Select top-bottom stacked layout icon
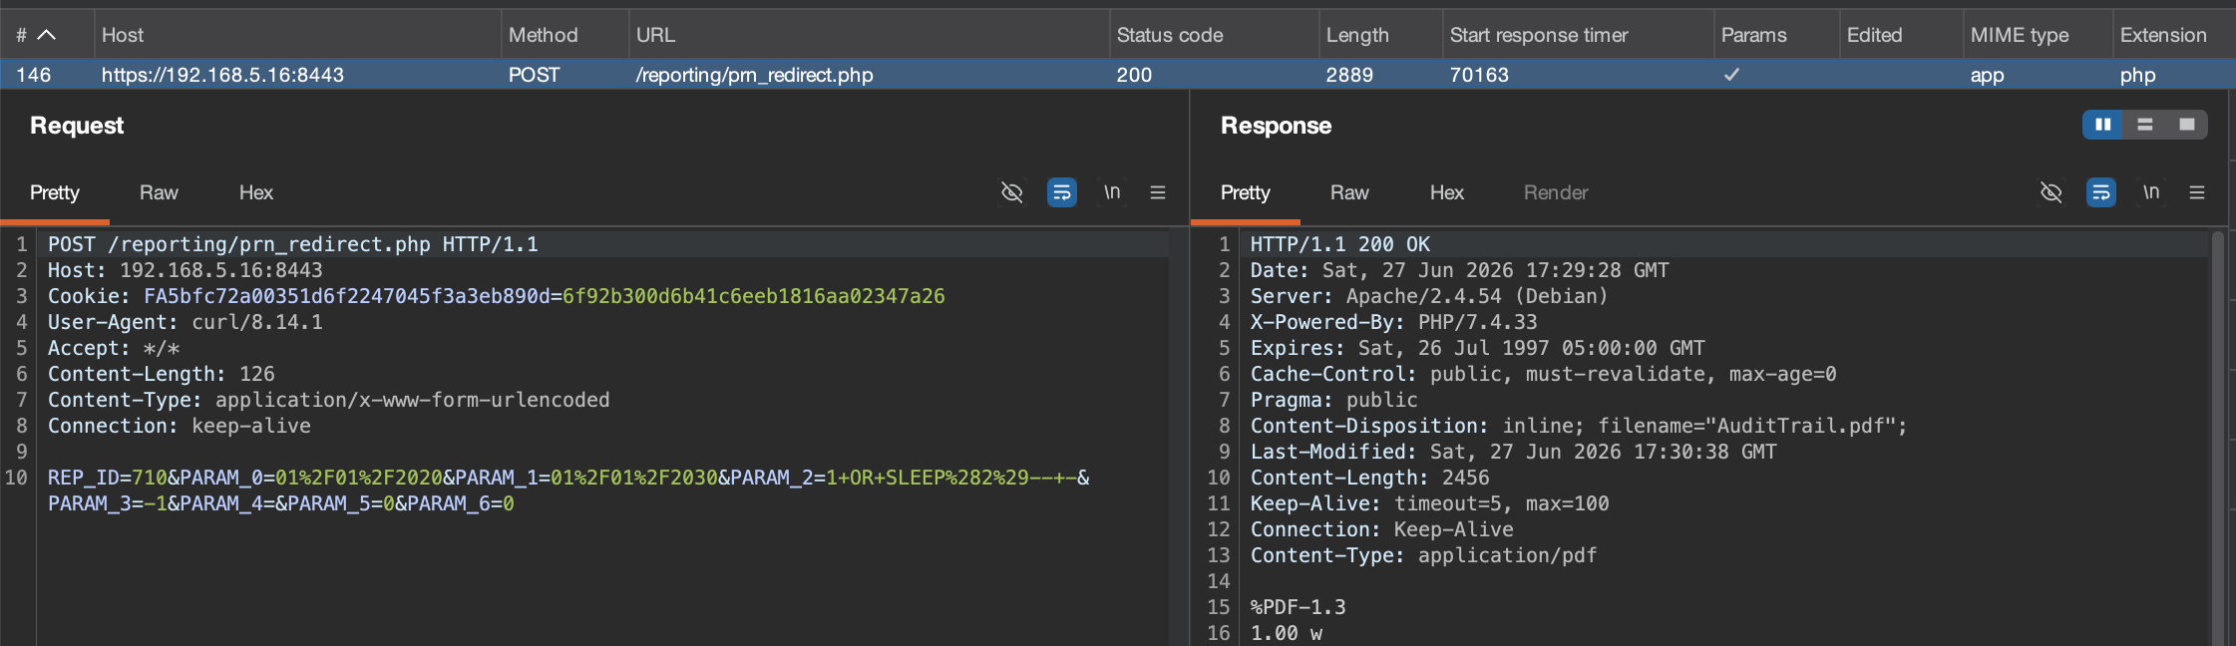 [x=2145, y=125]
